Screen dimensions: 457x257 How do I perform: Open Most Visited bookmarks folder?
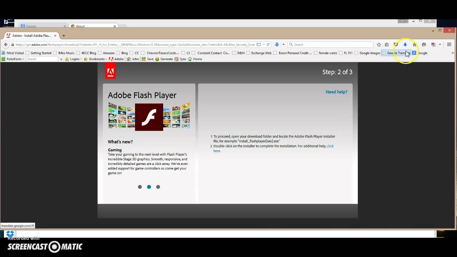click(x=12, y=53)
